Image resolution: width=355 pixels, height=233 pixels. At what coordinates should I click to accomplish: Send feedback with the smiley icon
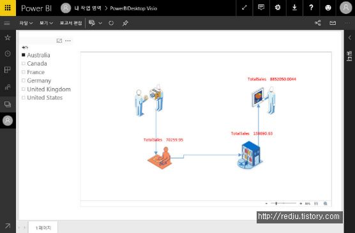[328, 8]
